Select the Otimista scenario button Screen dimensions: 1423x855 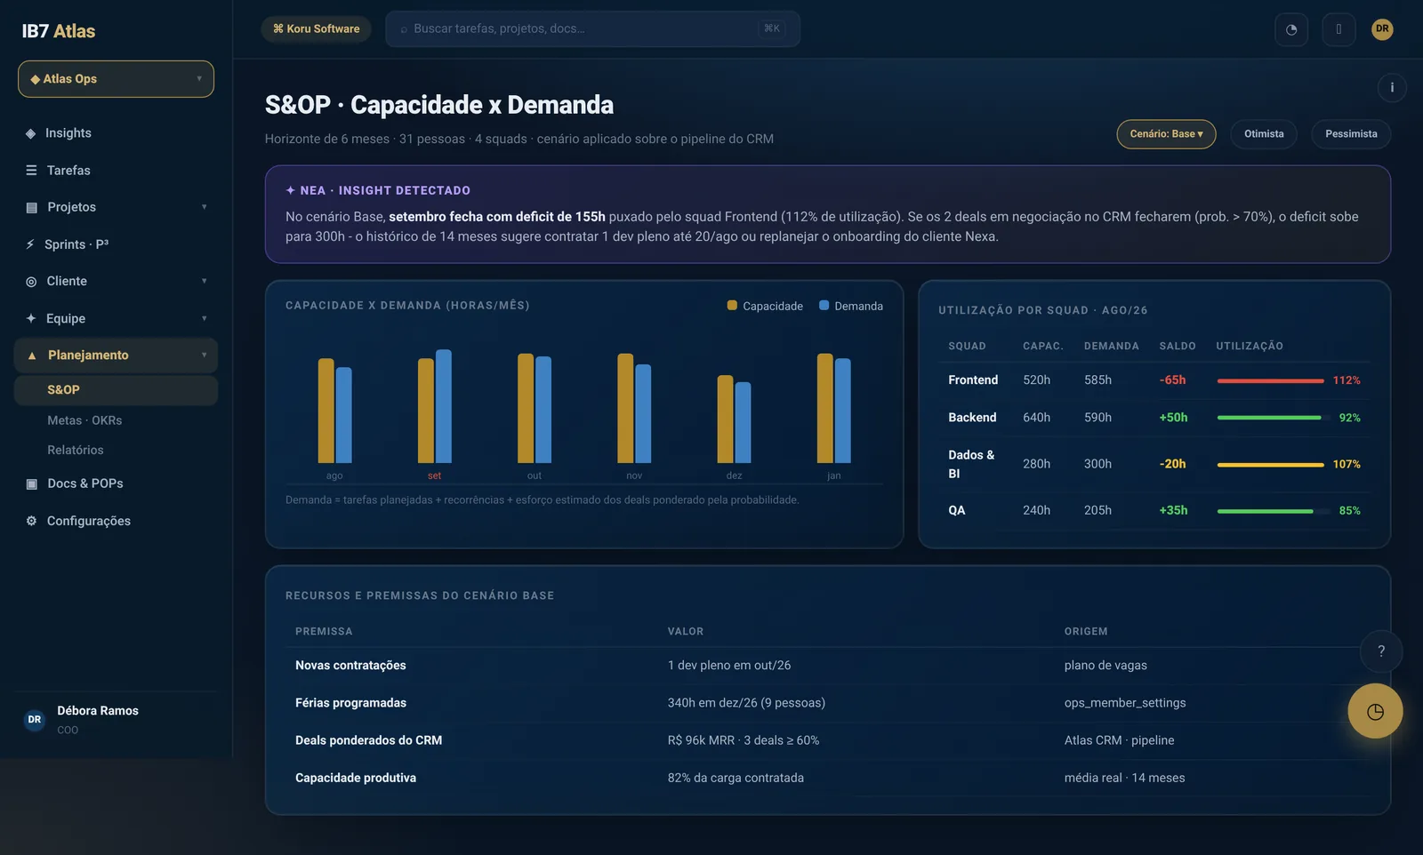1264,134
